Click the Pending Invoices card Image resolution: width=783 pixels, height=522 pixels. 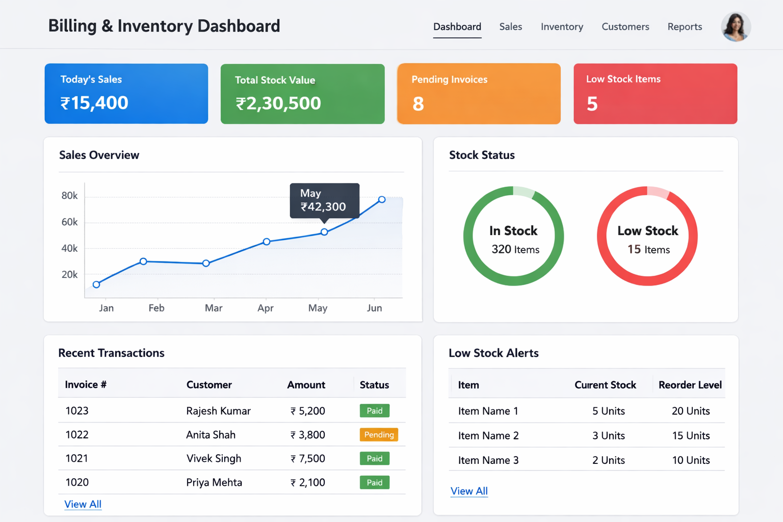coord(479,94)
